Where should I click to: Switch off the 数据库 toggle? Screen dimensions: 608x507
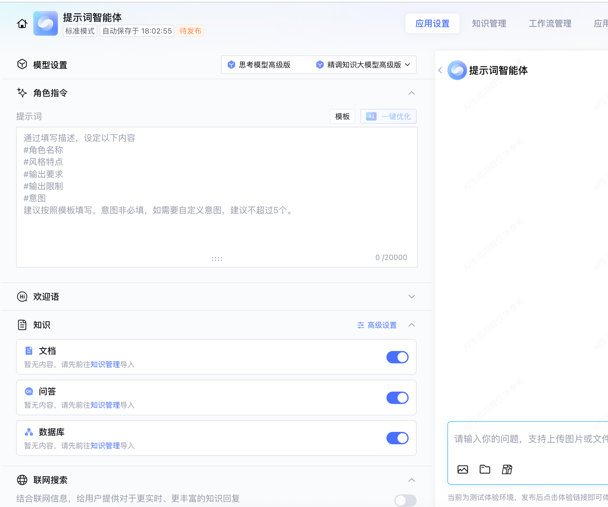(397, 438)
